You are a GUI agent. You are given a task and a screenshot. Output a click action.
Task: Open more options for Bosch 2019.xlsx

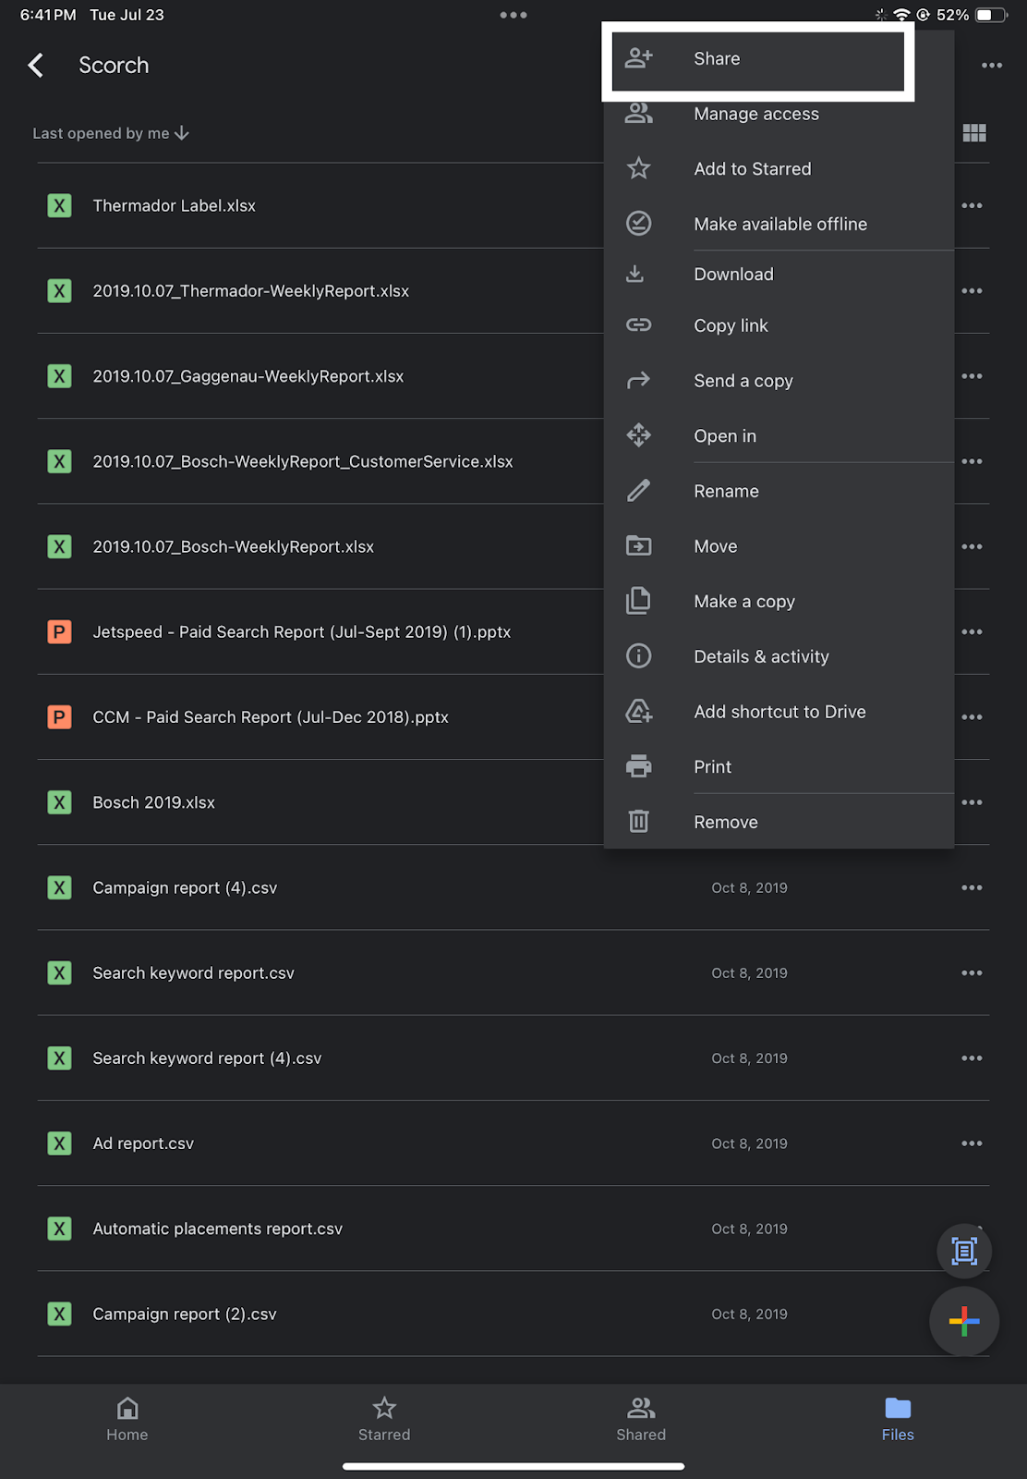(x=972, y=802)
